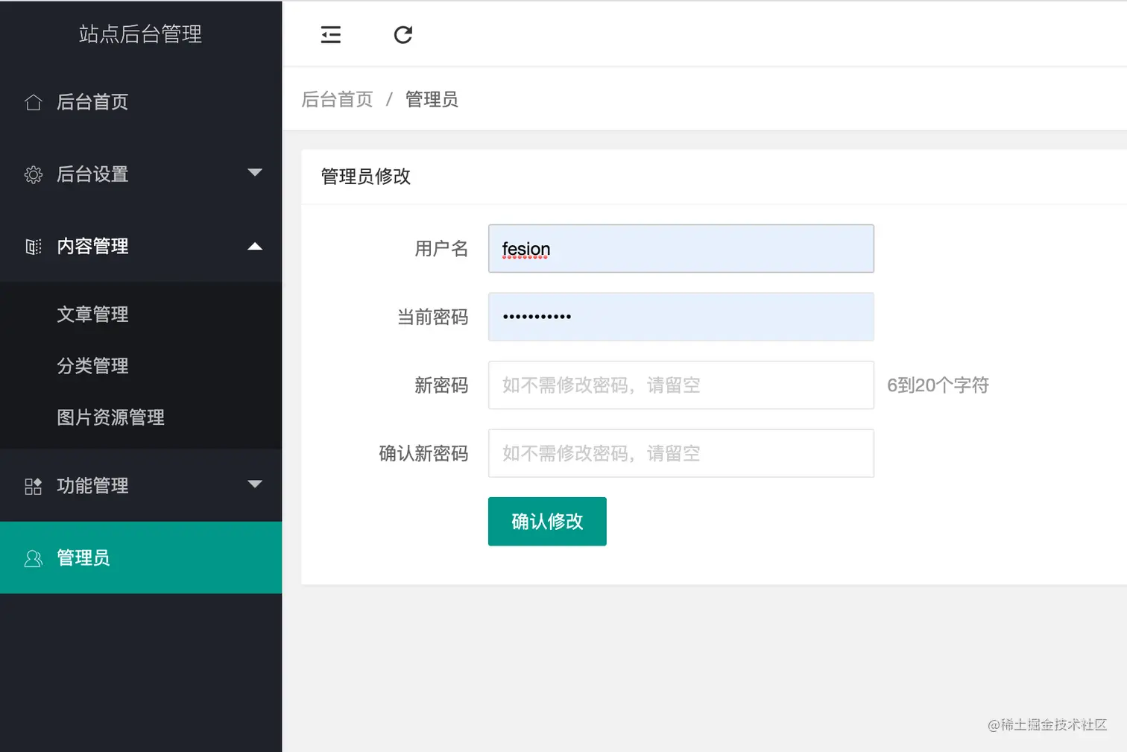Click the 管理员 breadcrumb label

[432, 98]
